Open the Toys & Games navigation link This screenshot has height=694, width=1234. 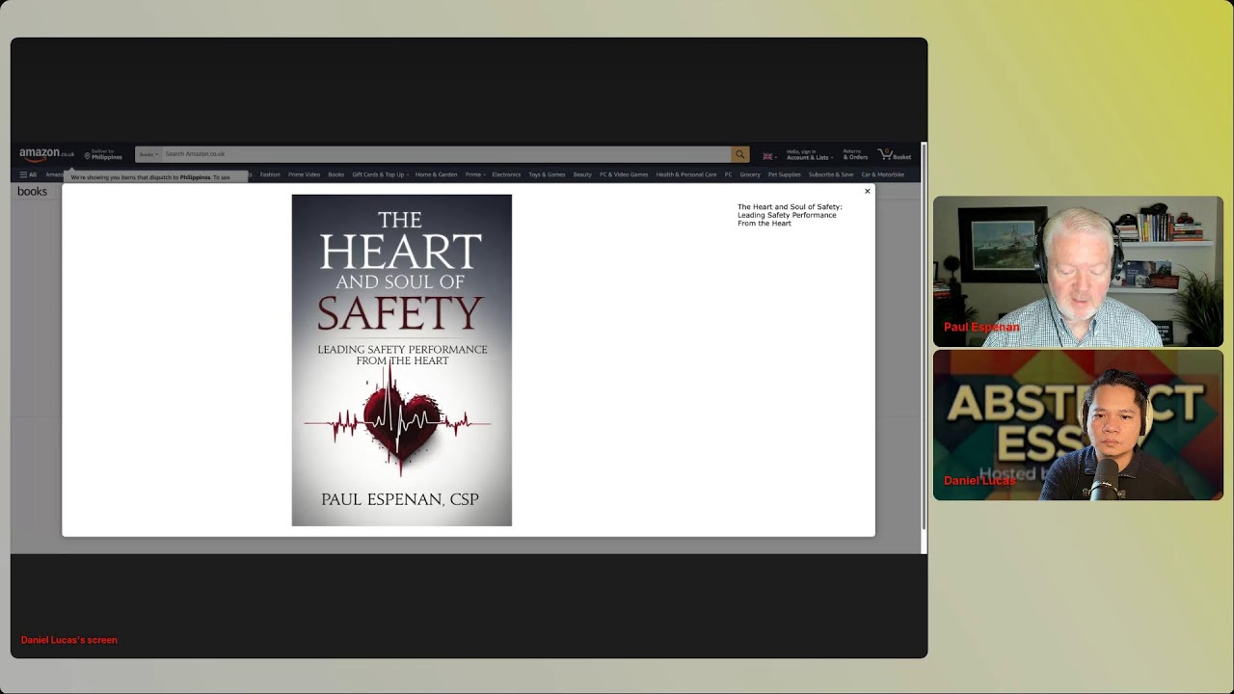[x=547, y=174]
